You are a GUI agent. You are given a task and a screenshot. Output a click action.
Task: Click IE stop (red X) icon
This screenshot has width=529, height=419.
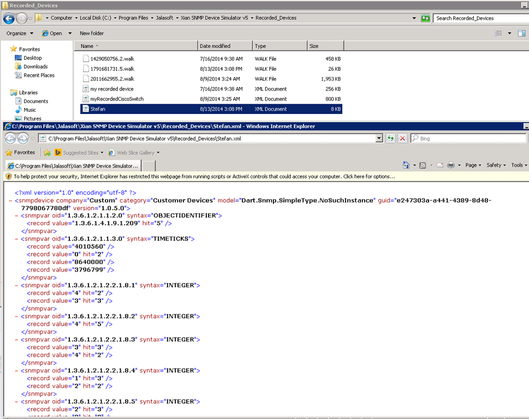coord(402,139)
